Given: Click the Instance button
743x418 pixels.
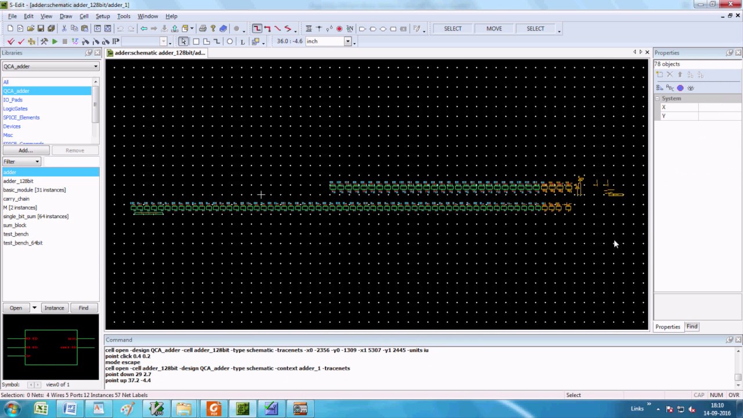Looking at the screenshot, I should click(54, 308).
